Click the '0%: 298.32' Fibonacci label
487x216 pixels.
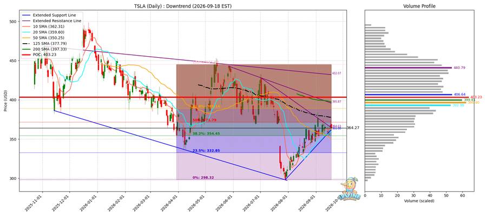(x=203, y=178)
